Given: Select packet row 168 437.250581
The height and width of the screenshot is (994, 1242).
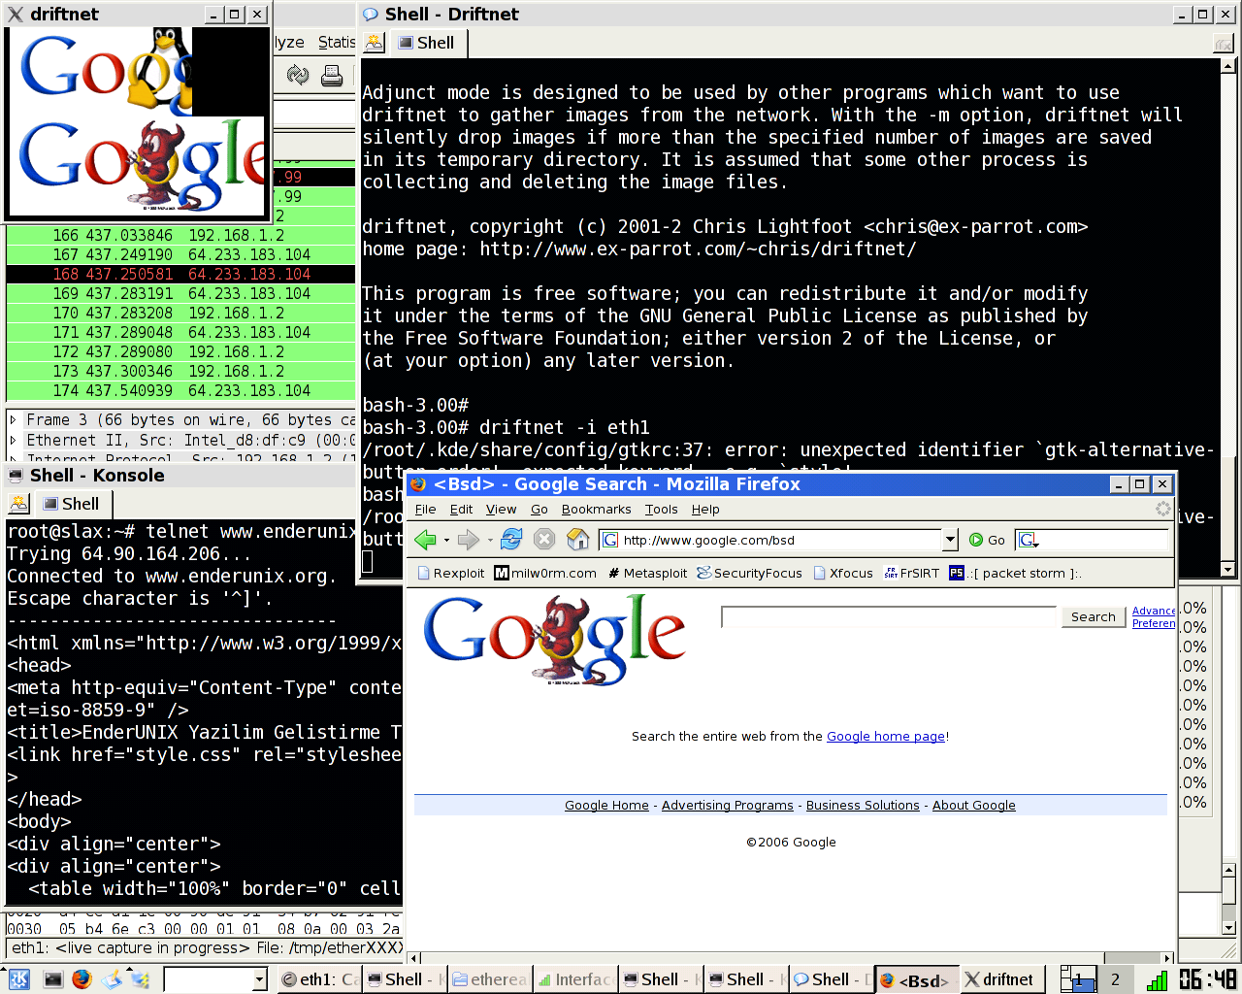Looking at the screenshot, I should (180, 274).
